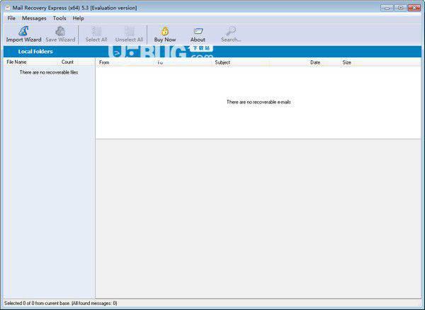
Task: Click 'There are no recoverable e-mails' text
Action: click(x=259, y=102)
